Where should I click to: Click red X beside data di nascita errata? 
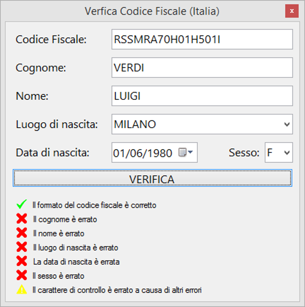pos(22,261)
